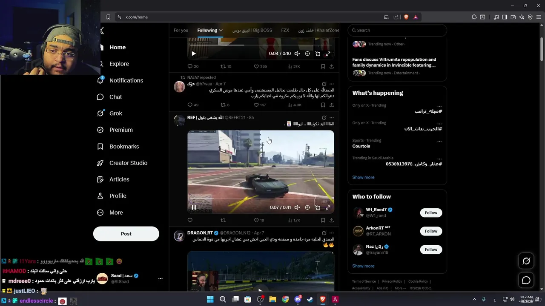Open the floating Grok button
545x306 pixels.
[x=526, y=261]
